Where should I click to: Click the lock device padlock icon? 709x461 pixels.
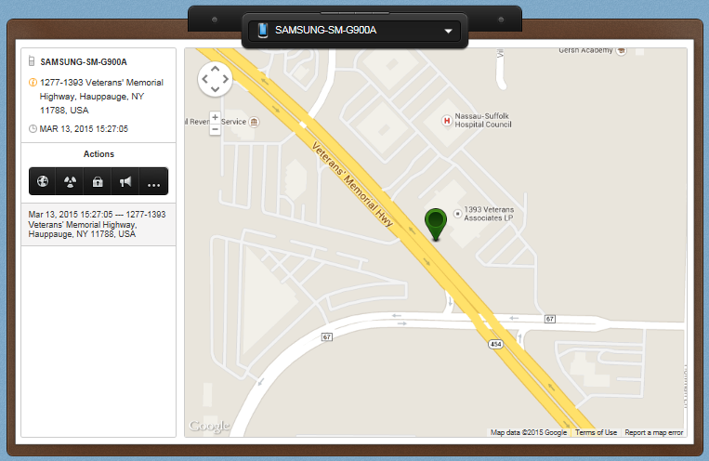click(98, 181)
